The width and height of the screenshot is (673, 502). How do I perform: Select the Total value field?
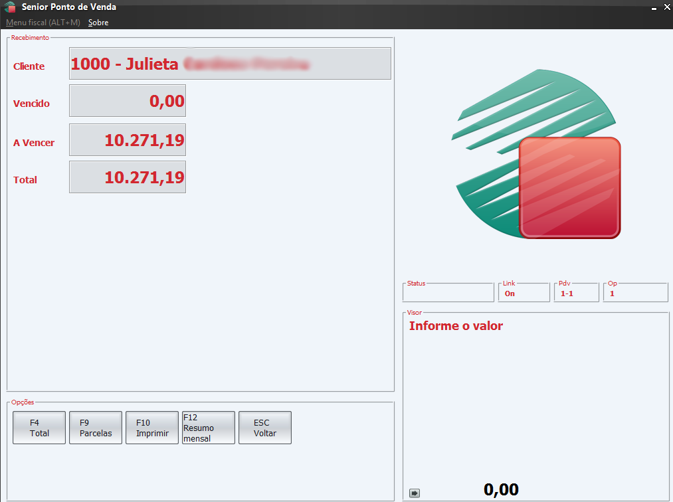(128, 177)
